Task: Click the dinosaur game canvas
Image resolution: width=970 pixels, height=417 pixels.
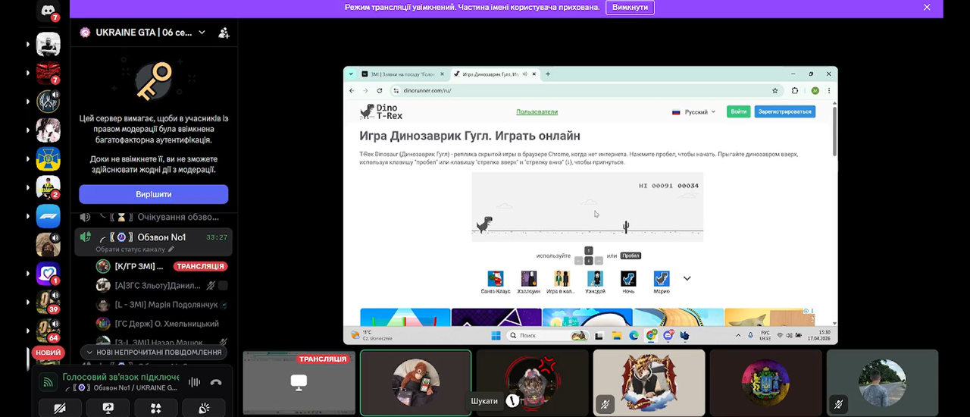Action: 587,207
